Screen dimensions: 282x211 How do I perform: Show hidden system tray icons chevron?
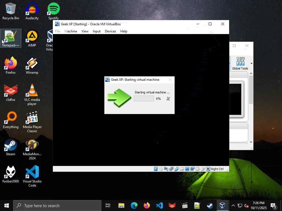[233, 206]
